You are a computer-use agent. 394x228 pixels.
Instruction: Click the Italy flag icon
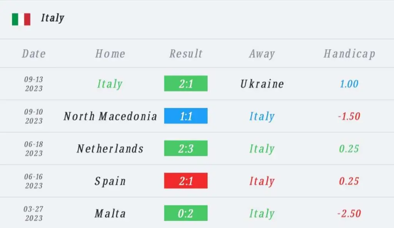[x=21, y=19]
